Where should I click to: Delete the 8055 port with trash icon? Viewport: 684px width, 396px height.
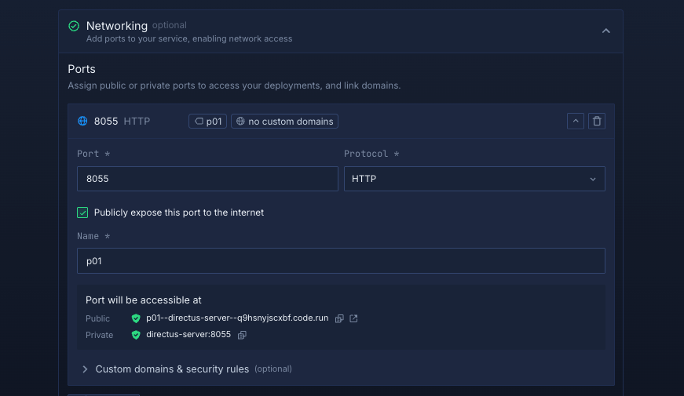coord(597,121)
